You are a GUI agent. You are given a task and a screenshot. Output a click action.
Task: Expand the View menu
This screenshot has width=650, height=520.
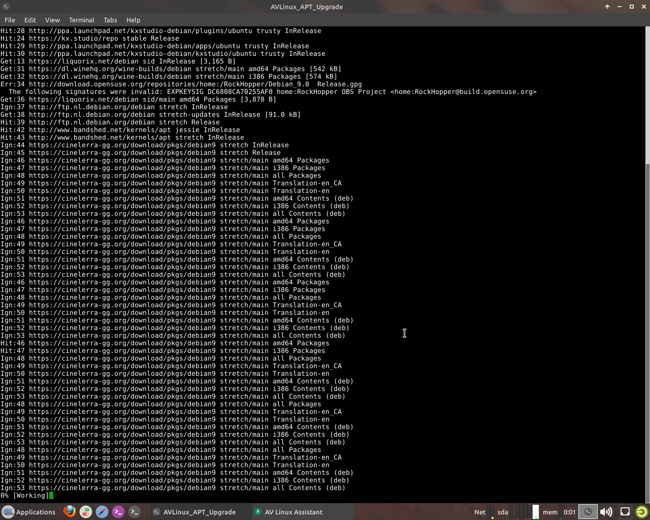52,20
